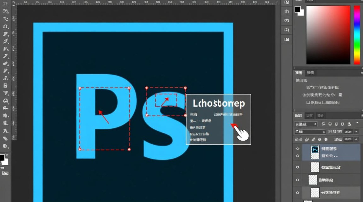Open the fourth collapsed panel icon in dock strip
Screen dimensions: 363x202
(x=287, y=30)
